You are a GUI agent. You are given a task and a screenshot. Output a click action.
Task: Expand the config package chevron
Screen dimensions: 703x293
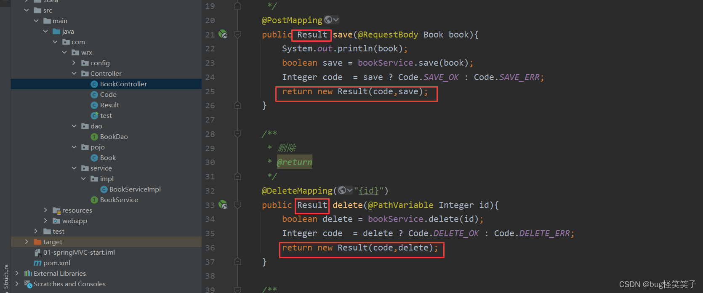click(x=74, y=63)
